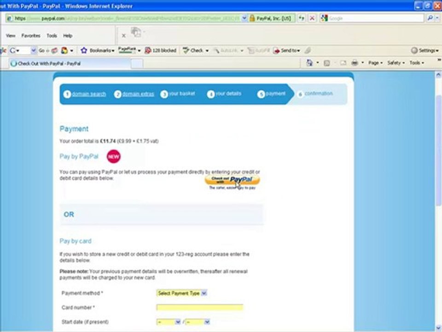Click the magnifier search icon
Viewport: 442px width, 332px height.
pos(430,18)
